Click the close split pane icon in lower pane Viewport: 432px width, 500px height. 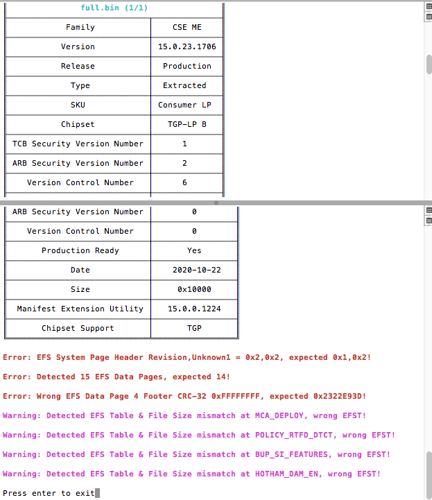click(429, 221)
